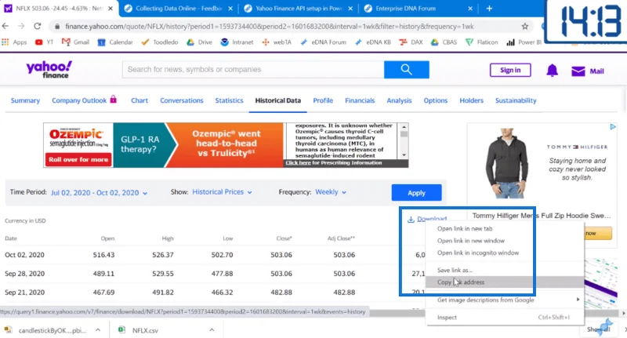Open the Drive bookmark
This screenshot has width=627, height=338.
(x=199, y=42)
